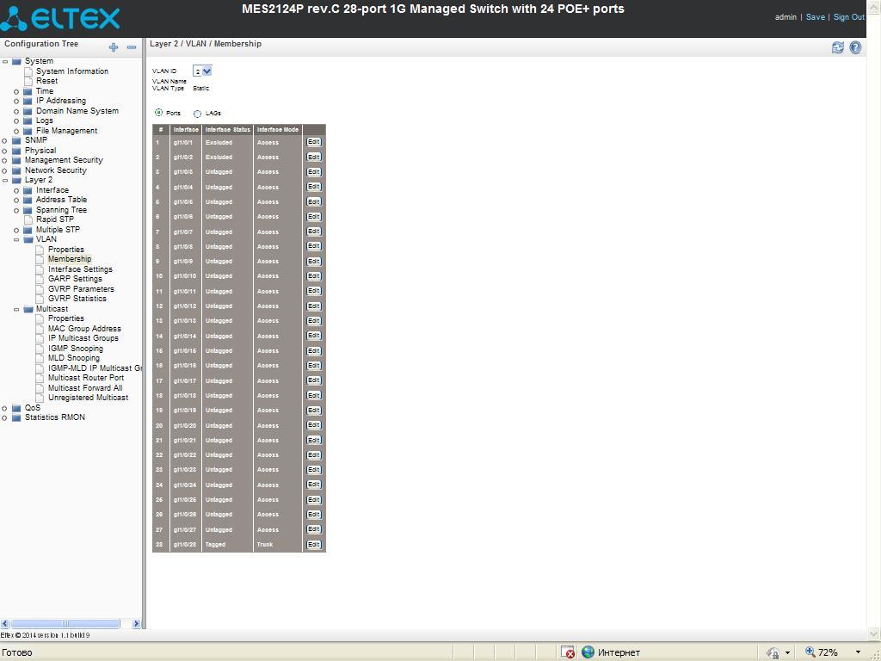Click the Interface Mode column header
Viewport: 881px width, 661px height.
tap(278, 130)
